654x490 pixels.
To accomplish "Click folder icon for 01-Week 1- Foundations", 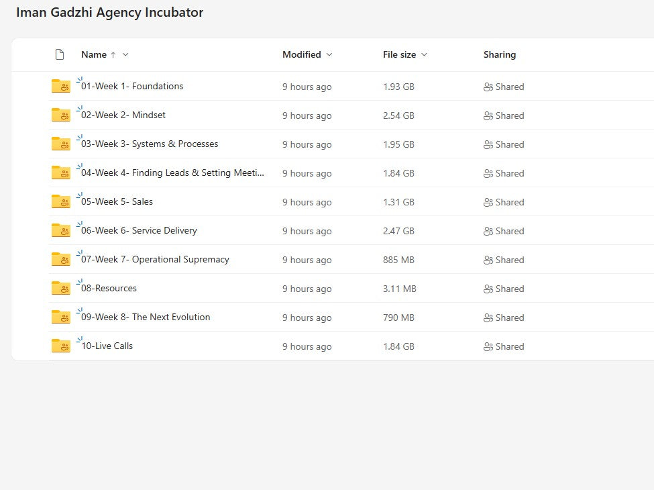I will click(60, 86).
